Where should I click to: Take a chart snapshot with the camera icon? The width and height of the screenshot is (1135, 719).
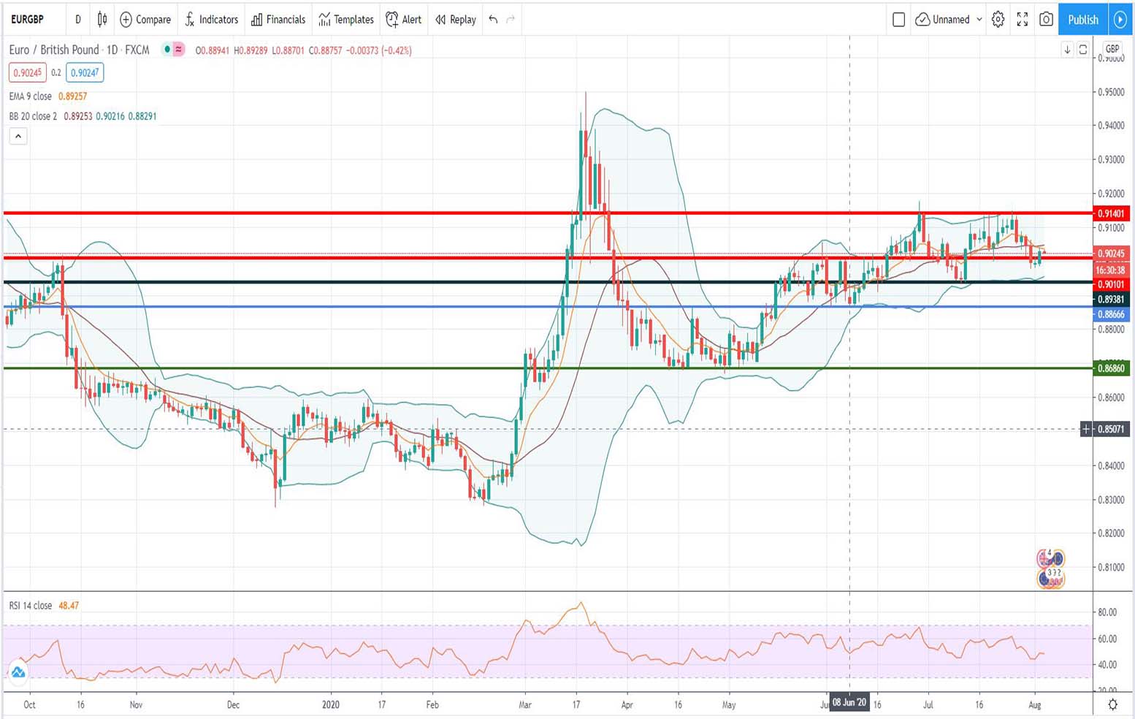[1045, 20]
